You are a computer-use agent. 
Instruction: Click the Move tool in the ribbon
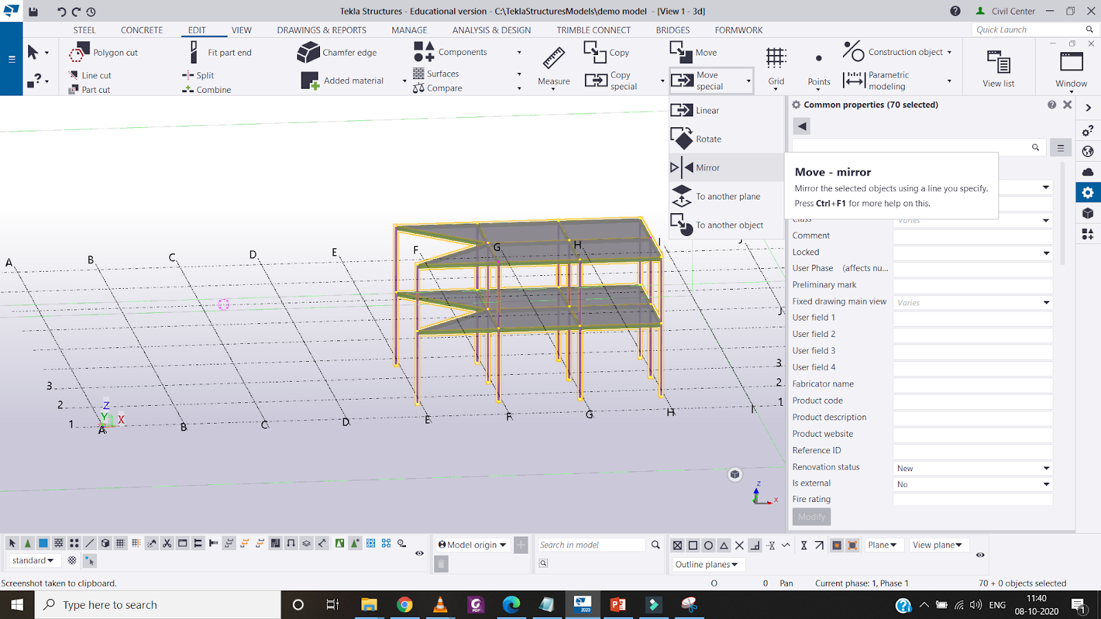click(x=694, y=52)
